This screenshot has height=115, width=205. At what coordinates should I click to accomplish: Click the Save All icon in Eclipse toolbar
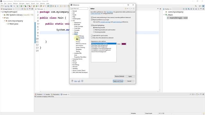coord(8,6)
